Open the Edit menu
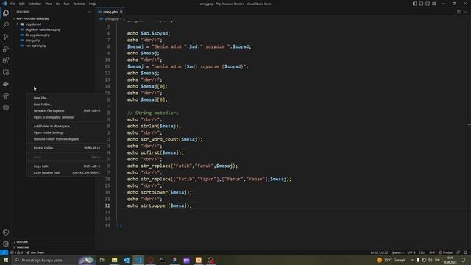The image size is (471, 265). click(x=22, y=4)
